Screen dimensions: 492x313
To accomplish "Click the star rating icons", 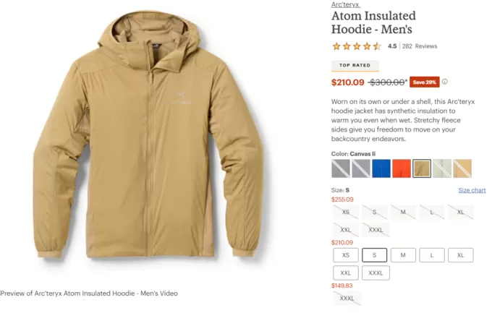I will 357,46.
